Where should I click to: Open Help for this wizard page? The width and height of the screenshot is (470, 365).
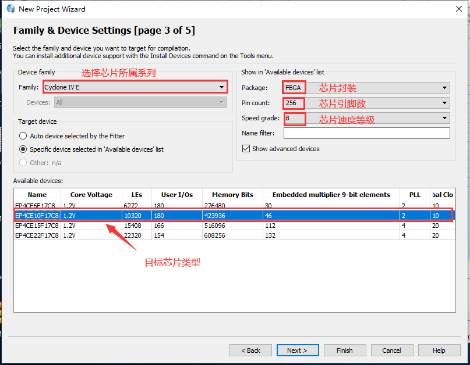pos(439,350)
